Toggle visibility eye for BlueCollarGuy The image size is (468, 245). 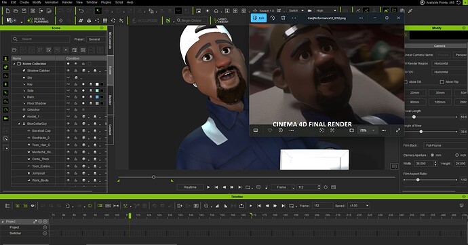(x=68, y=124)
